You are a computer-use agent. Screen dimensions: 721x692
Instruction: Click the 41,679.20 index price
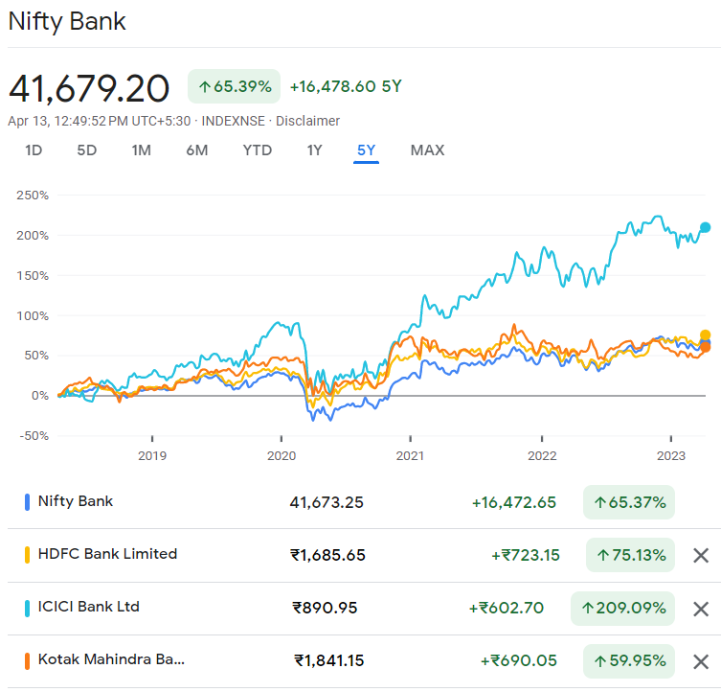coord(89,88)
